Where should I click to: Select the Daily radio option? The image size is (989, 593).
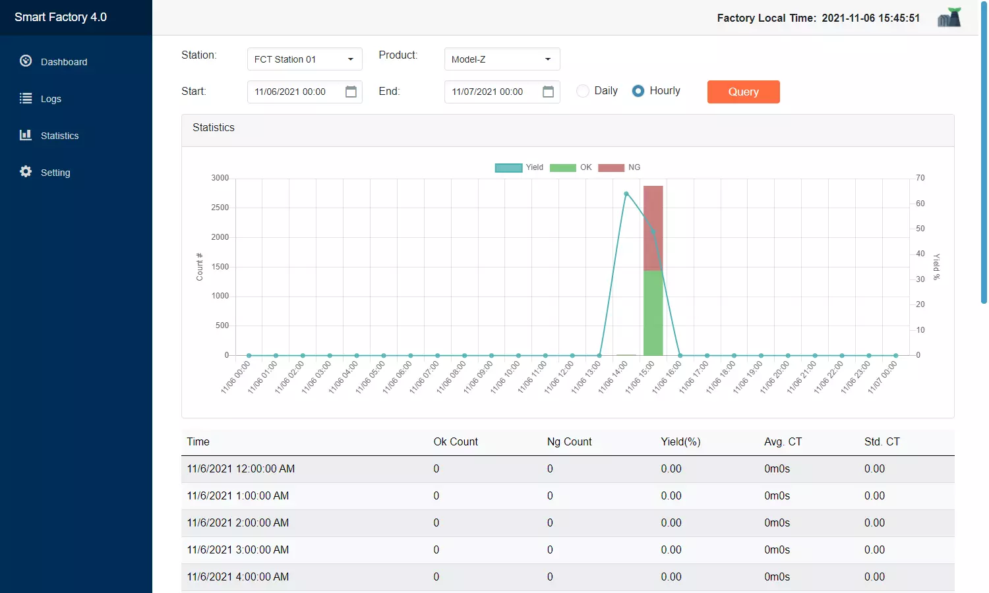click(583, 91)
